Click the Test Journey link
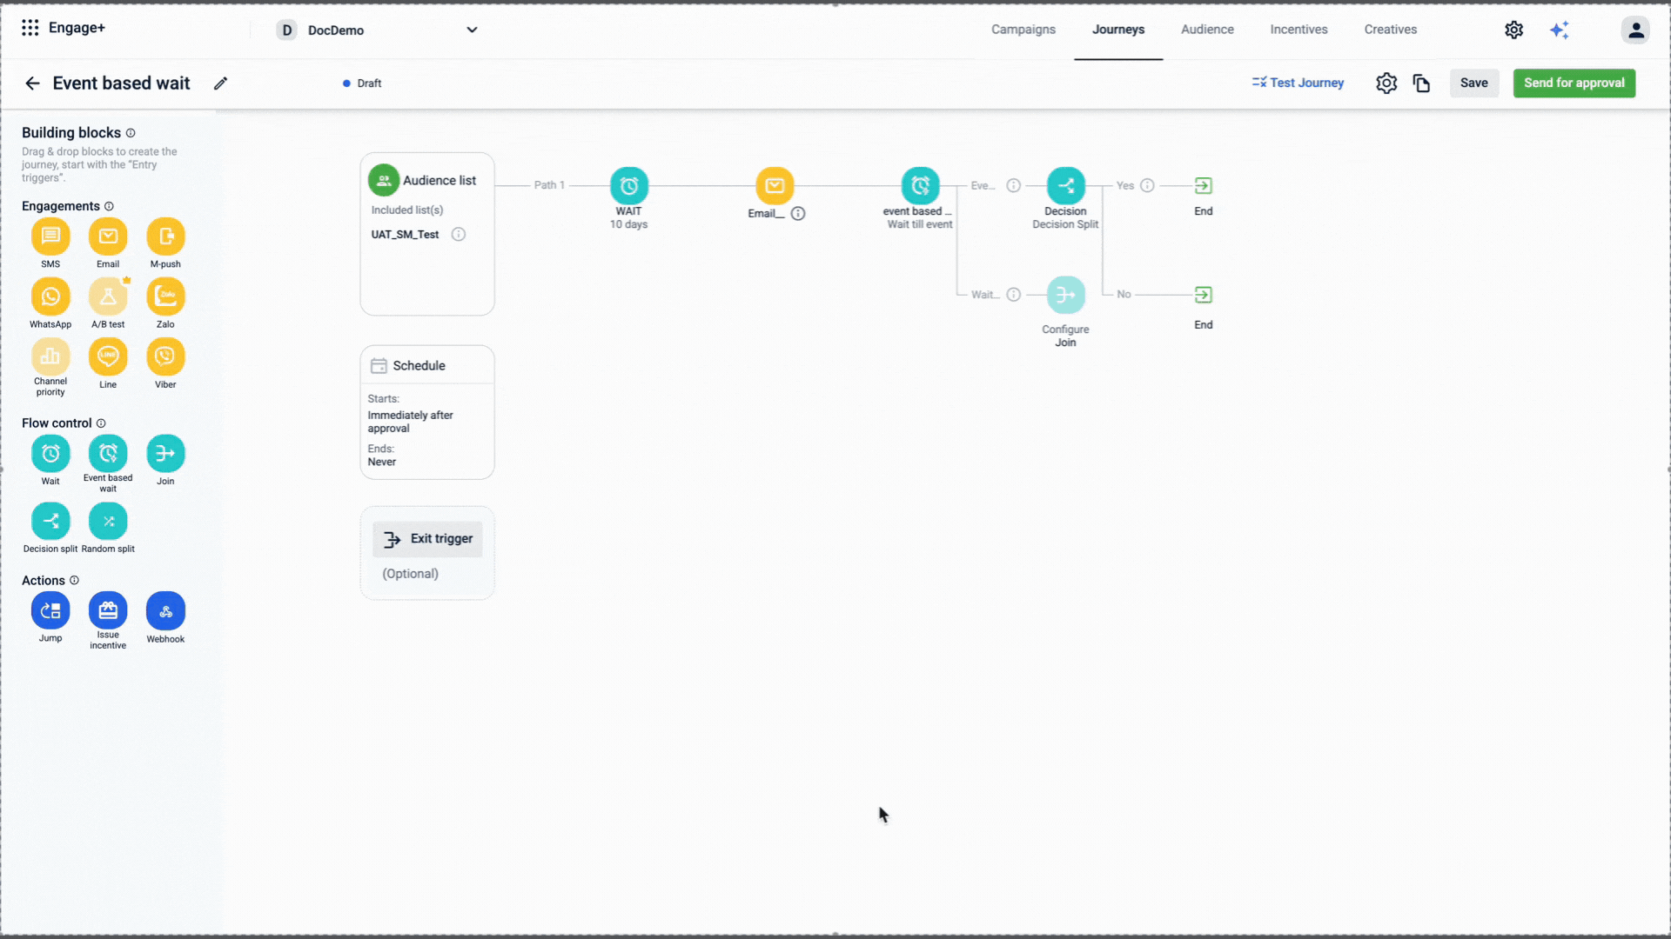1671x939 pixels. pyautogui.click(x=1298, y=83)
